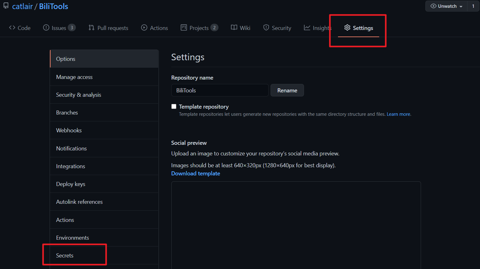Click the Wiki open-book icon

[x=234, y=27]
